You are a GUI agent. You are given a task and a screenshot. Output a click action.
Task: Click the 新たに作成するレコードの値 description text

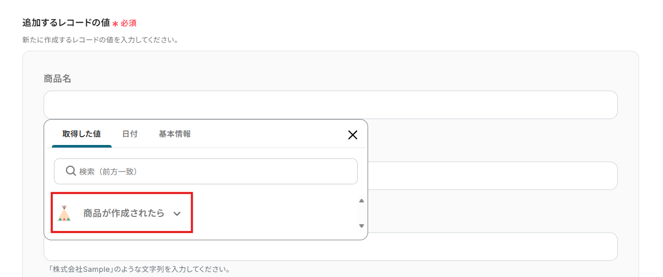coord(100,40)
